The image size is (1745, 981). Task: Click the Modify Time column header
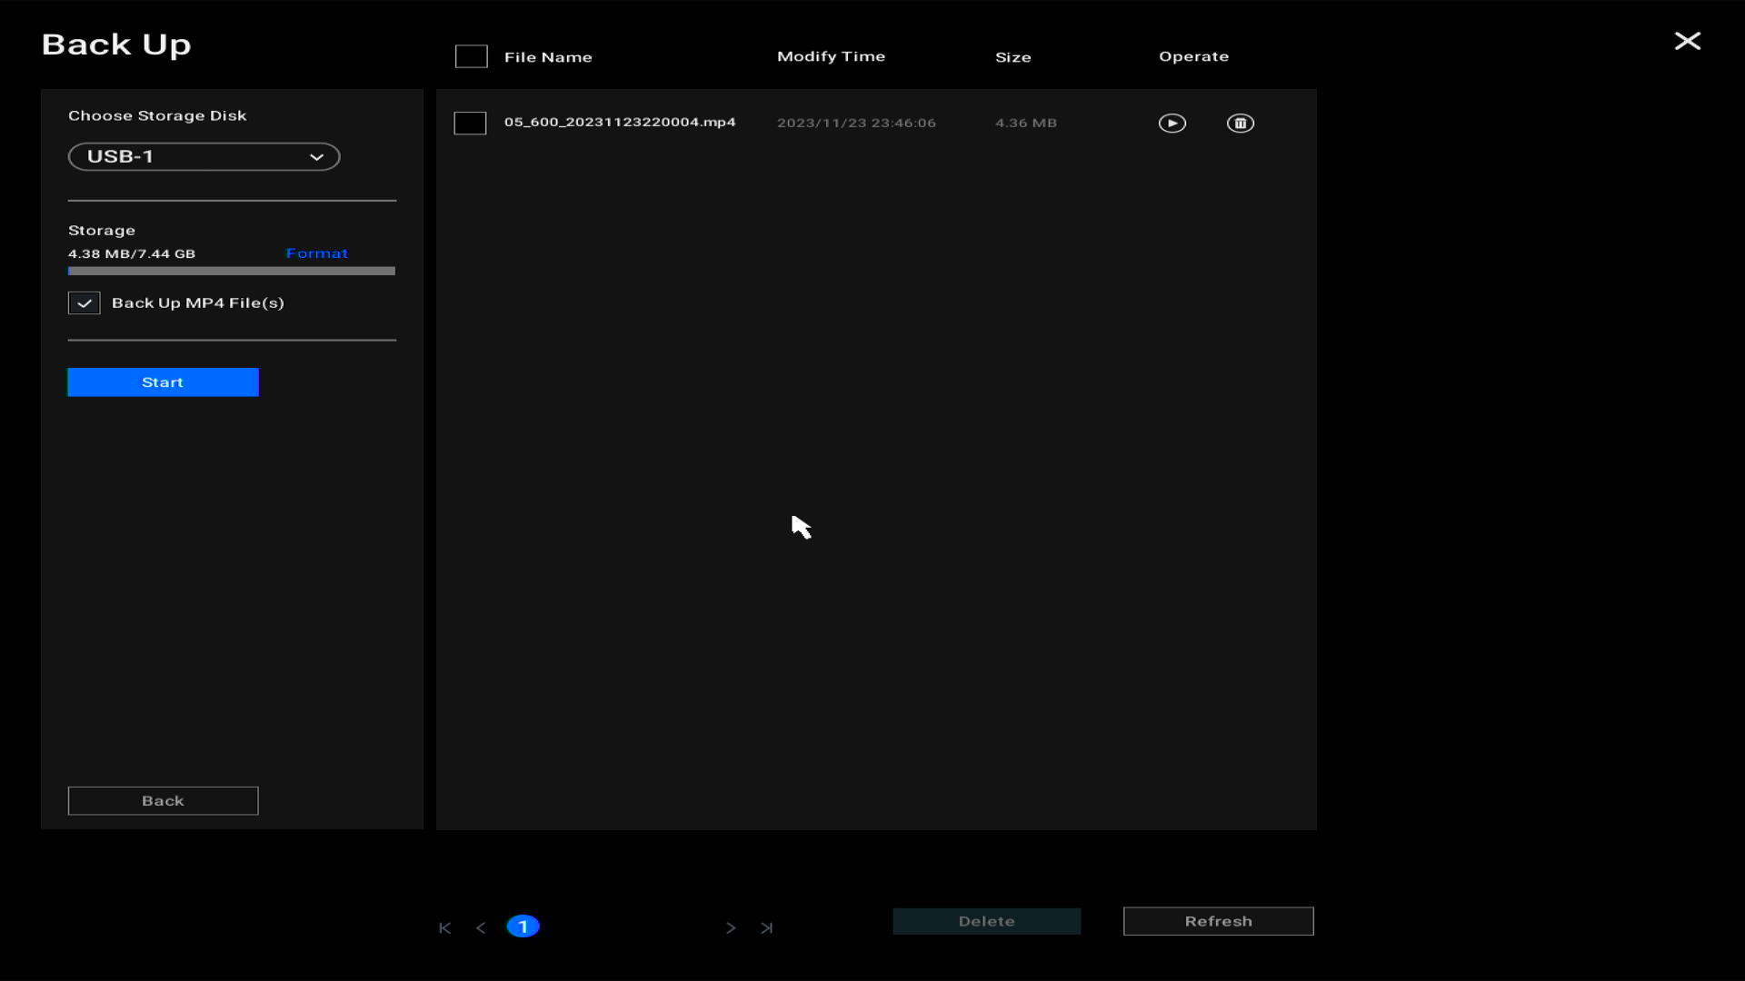click(x=831, y=56)
